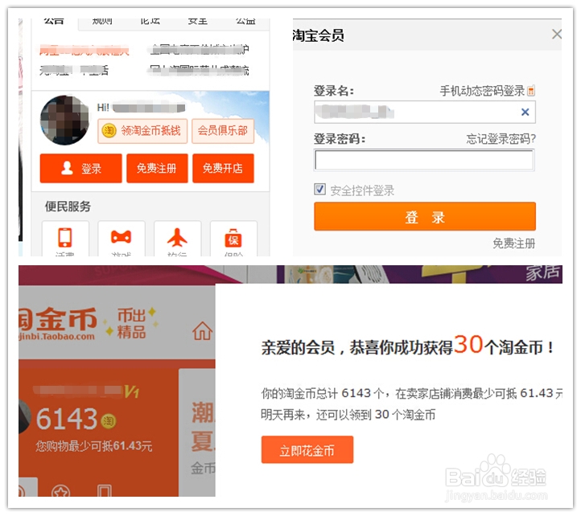Open the game controller service icon
This screenshot has width=581, height=516.
point(122,238)
